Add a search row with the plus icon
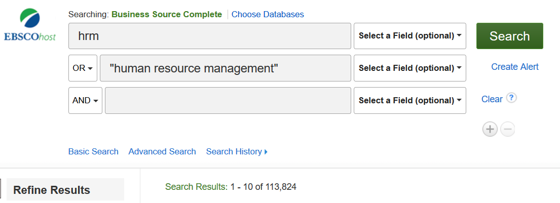 coord(490,130)
